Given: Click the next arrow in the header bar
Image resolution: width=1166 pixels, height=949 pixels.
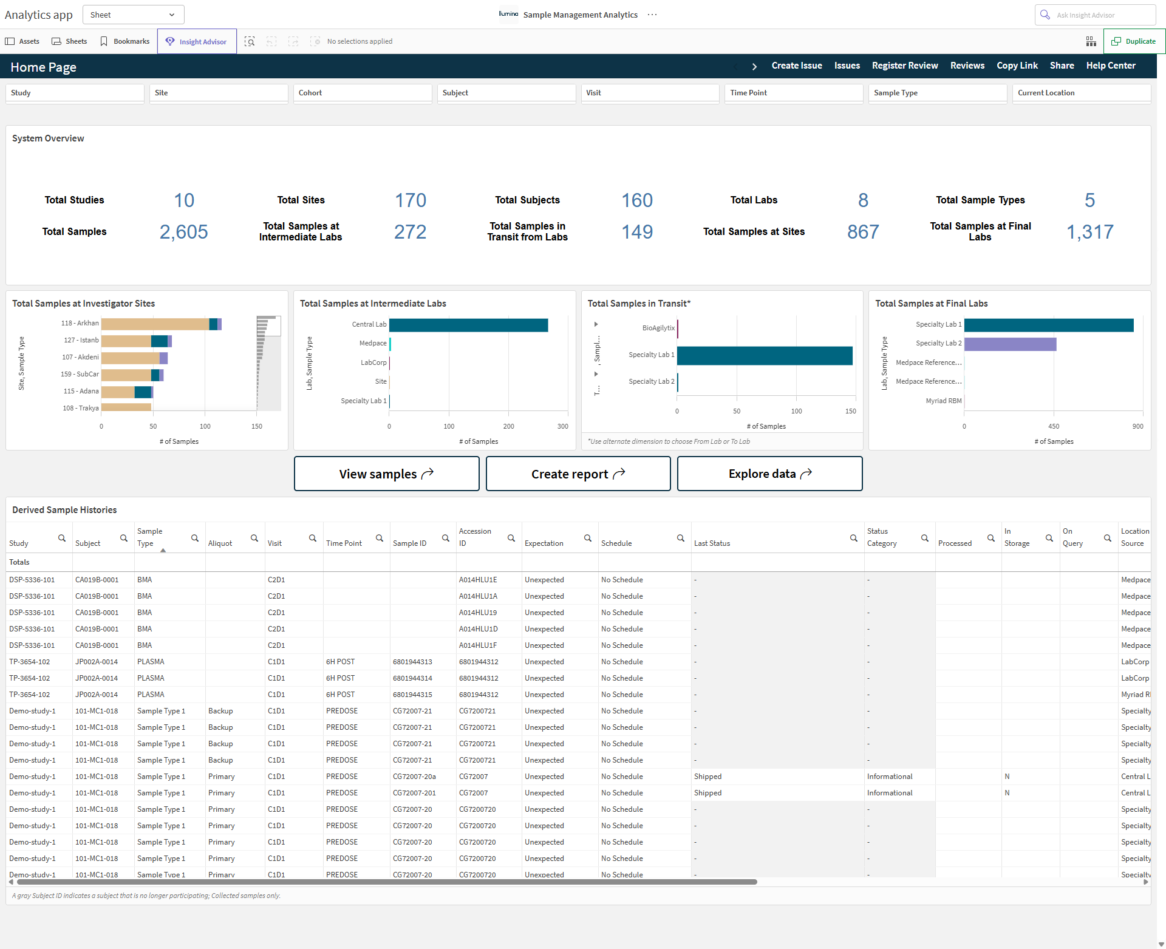Looking at the screenshot, I should (754, 66).
